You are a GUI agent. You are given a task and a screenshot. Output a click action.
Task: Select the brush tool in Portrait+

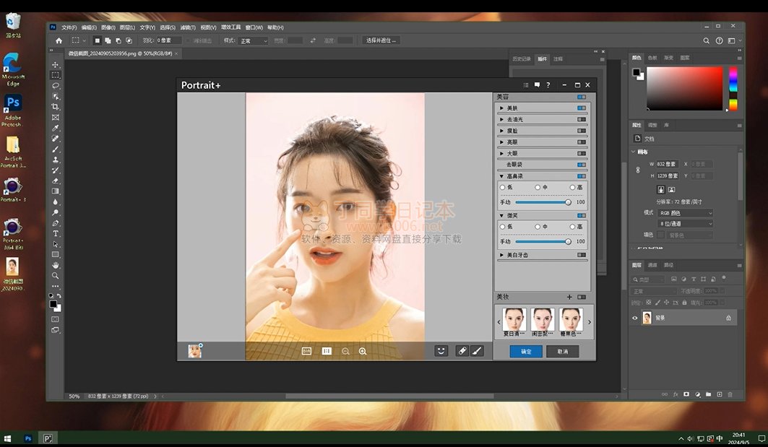477,351
